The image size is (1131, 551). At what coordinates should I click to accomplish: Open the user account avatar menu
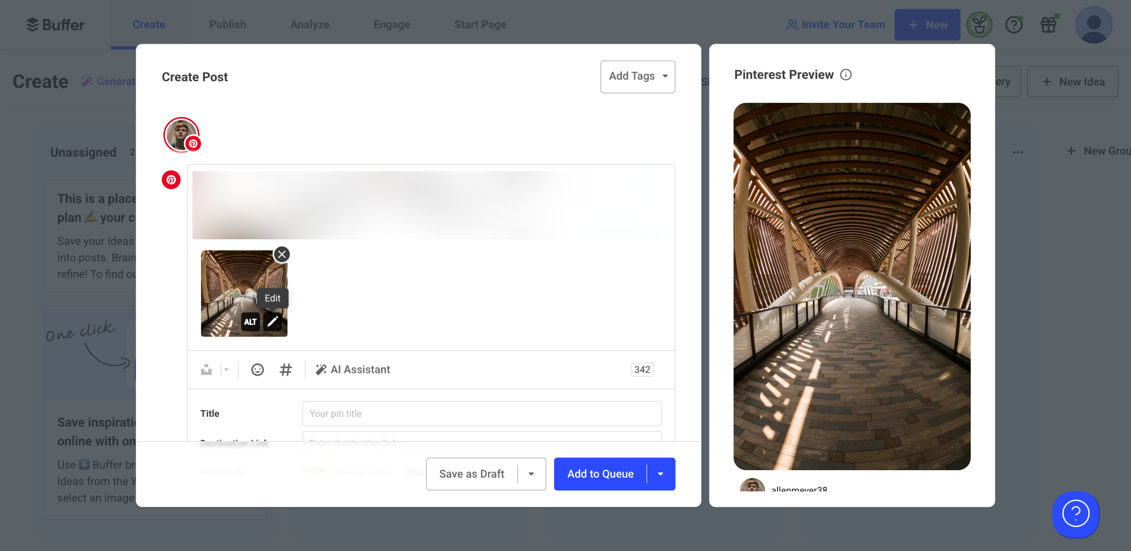click(1093, 25)
